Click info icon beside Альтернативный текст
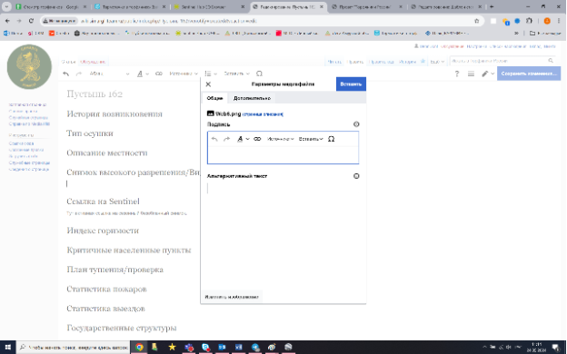This screenshot has width=567, height=354. tap(356, 176)
